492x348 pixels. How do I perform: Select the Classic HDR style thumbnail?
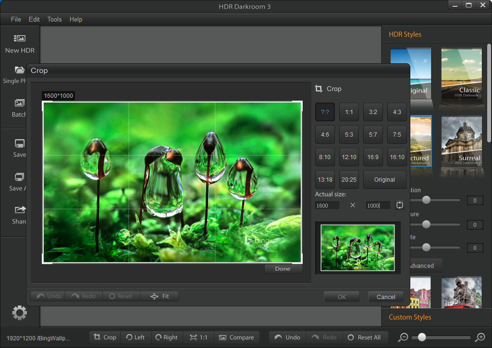pyautogui.click(x=462, y=74)
